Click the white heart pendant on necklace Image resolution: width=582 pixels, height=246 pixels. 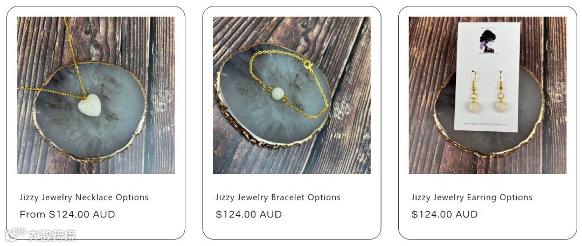tap(89, 105)
